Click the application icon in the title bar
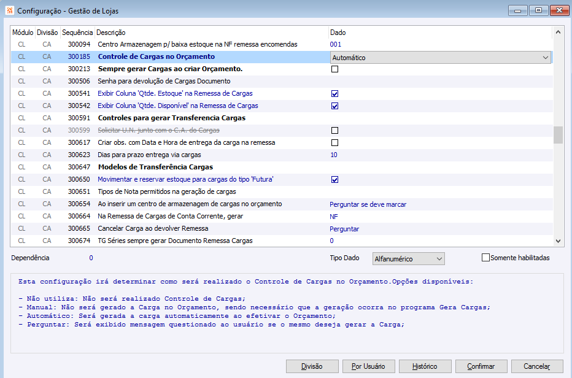 point(9,10)
